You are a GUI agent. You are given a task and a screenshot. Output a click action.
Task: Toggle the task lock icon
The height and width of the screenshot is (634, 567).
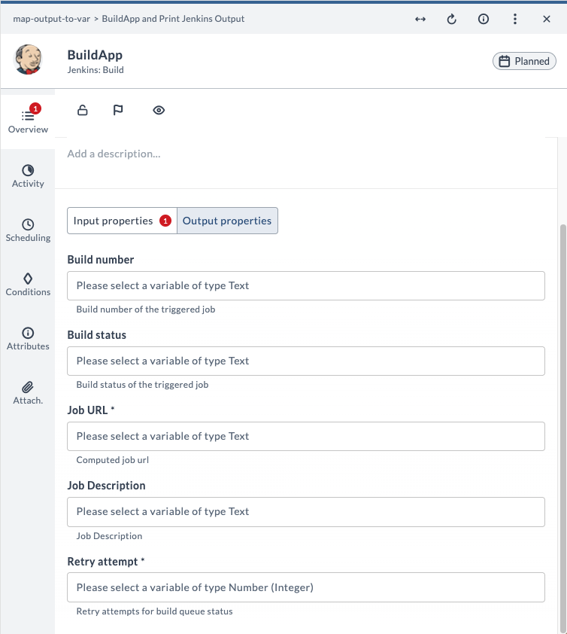click(x=83, y=110)
